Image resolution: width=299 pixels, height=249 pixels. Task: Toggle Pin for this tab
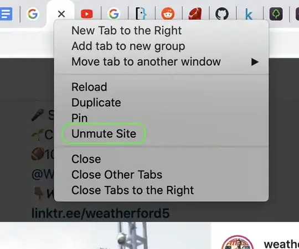[80, 118]
